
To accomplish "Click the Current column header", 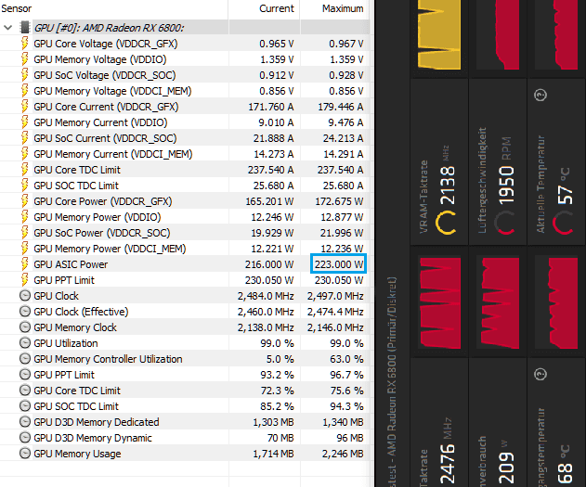I will click(276, 8).
